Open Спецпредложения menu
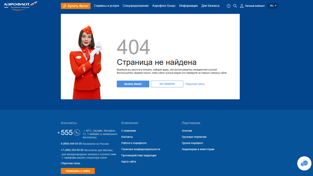 (x=136, y=6)
